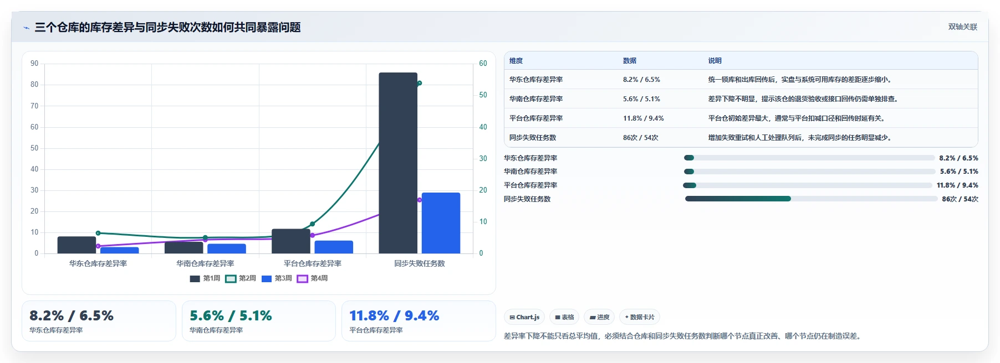The height and width of the screenshot is (363, 1000).
Task: Click the 同步失败任务数 x-axis label
Action: tap(420, 263)
